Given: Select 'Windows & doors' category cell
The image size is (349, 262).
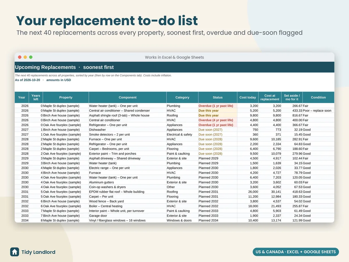Looking at the screenshot, I should tap(182, 220).
